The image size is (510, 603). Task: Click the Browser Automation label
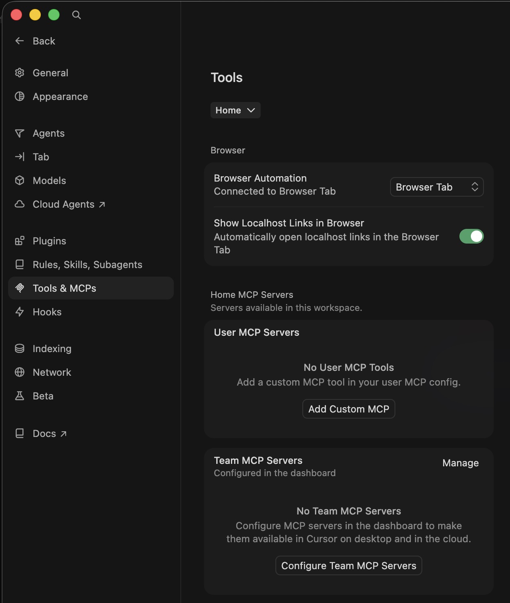tap(260, 178)
